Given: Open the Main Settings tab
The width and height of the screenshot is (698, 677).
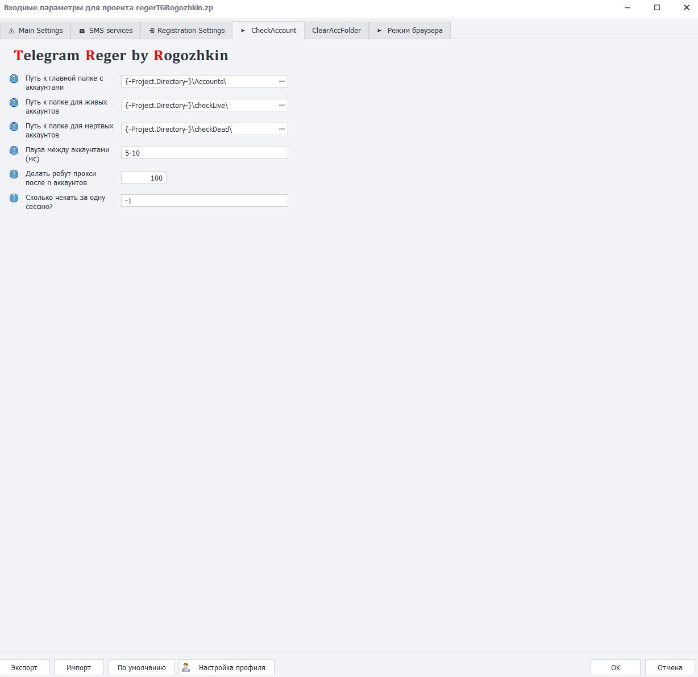Looking at the screenshot, I should click(35, 31).
